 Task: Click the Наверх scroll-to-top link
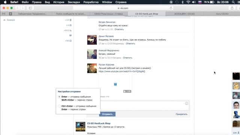pos(9,20)
